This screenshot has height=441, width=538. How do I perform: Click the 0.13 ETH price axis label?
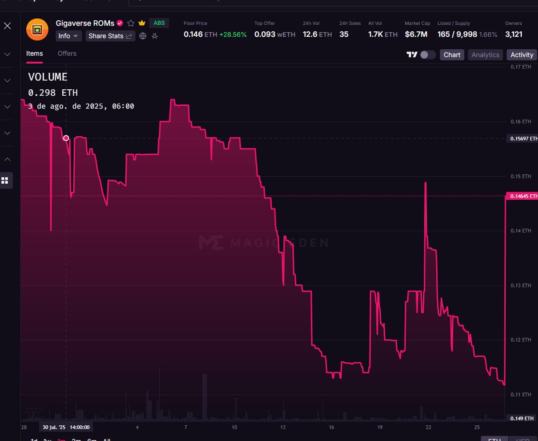click(520, 285)
